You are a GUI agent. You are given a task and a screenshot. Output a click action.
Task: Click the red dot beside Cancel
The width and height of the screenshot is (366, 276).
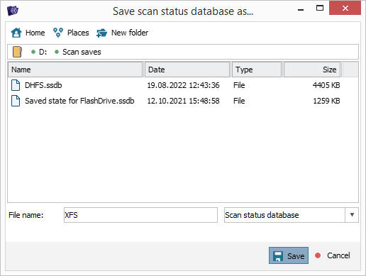[318, 255]
